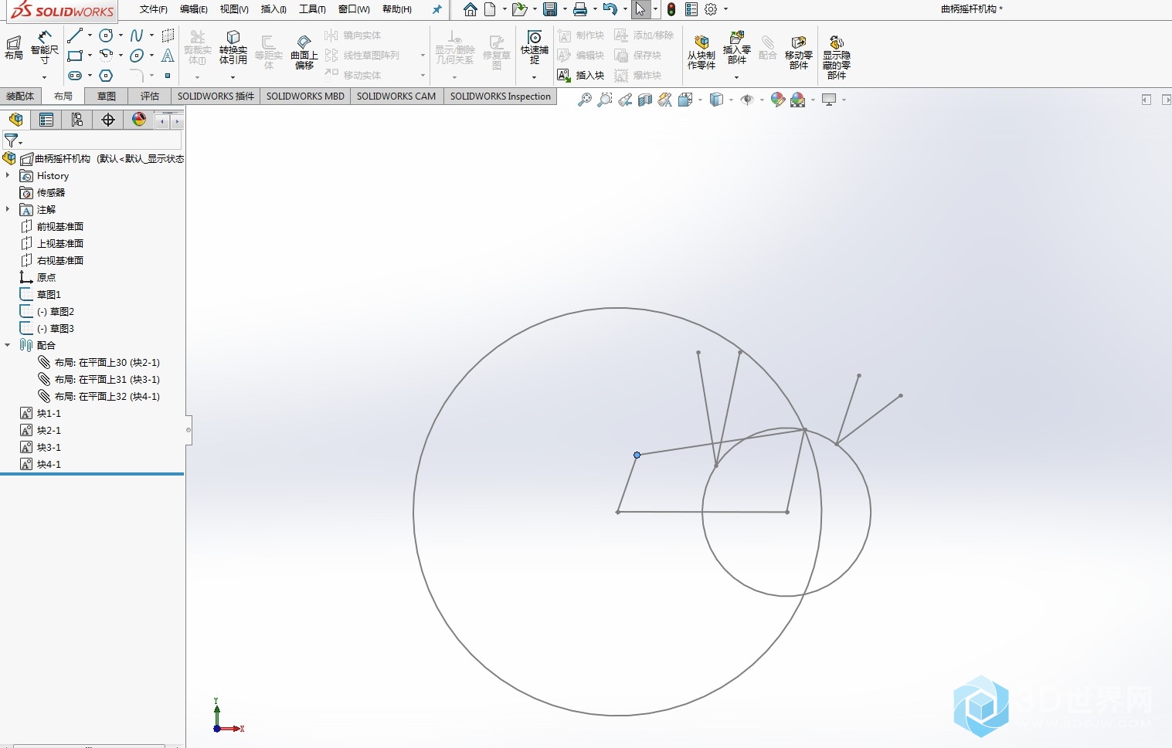This screenshot has width=1172, height=748.
Task: Select the Ellipse sketch tool
Action: coord(137,56)
